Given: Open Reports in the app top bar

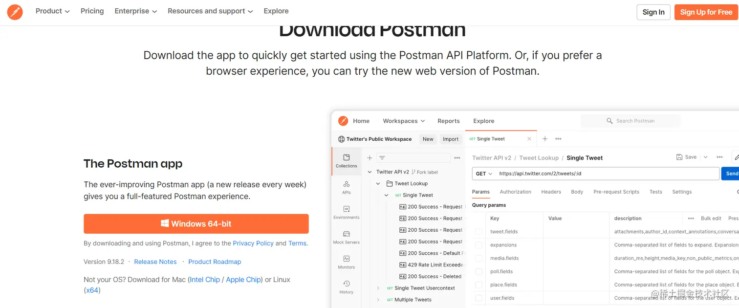Looking at the screenshot, I should click(x=449, y=121).
